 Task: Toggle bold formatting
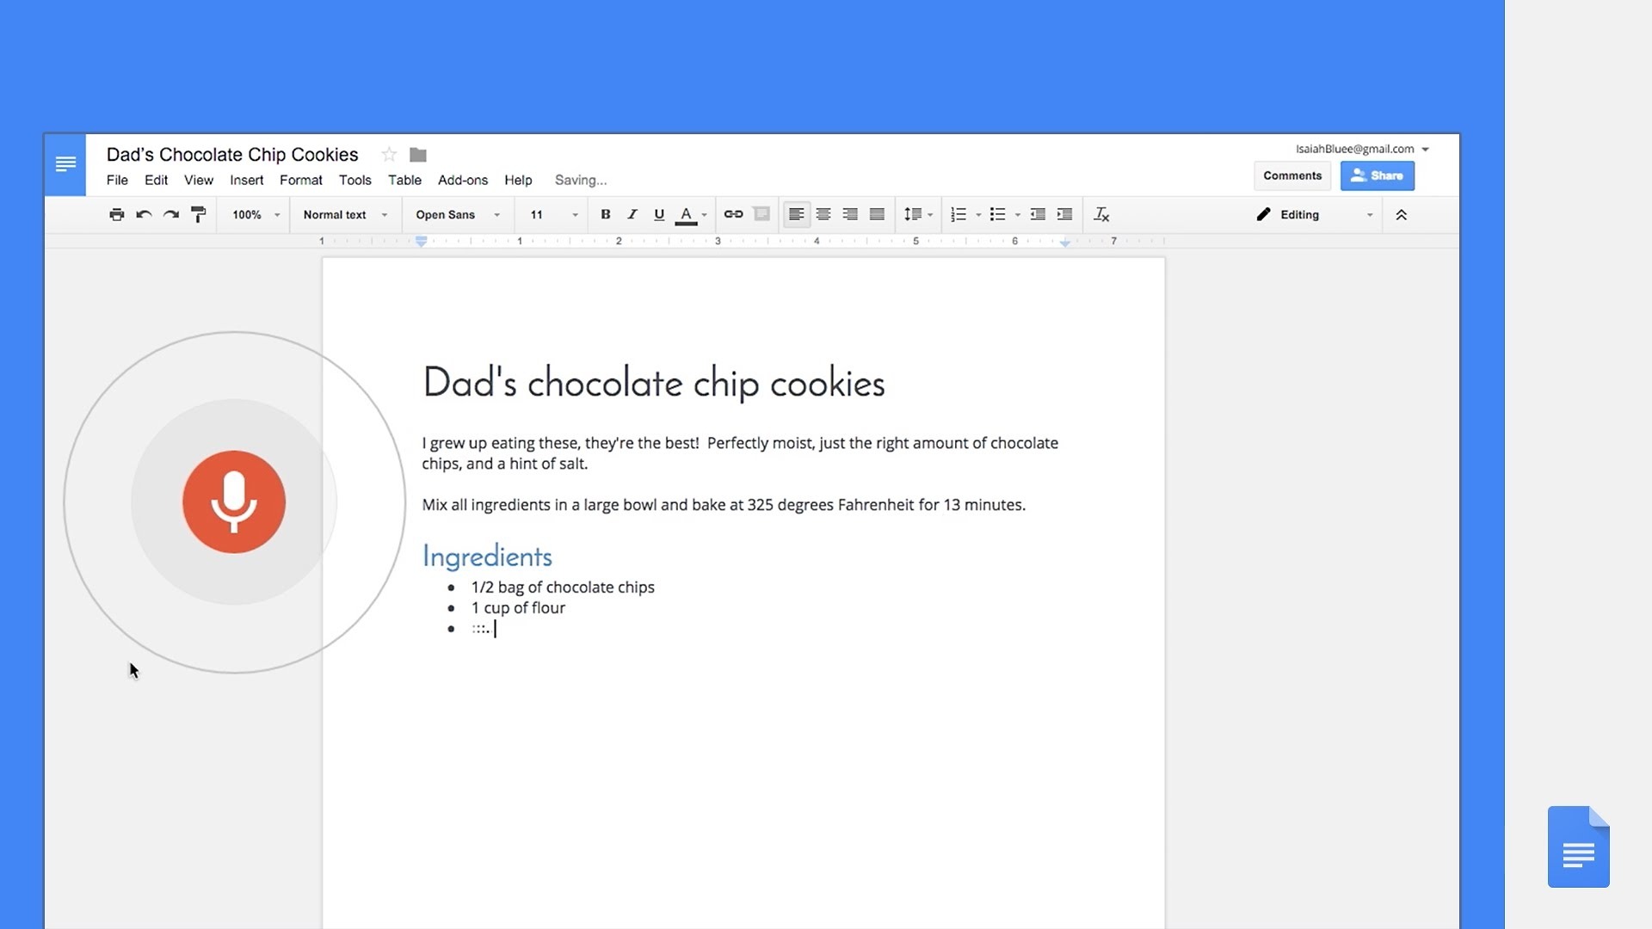[x=605, y=215]
